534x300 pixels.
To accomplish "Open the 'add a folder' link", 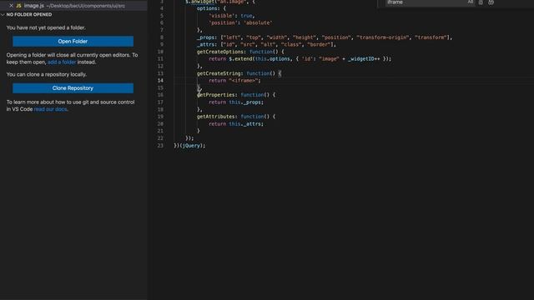I will pos(62,62).
